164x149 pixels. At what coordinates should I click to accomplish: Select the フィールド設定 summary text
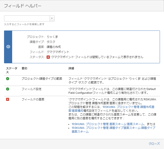pyautogui.click(x=31, y=89)
